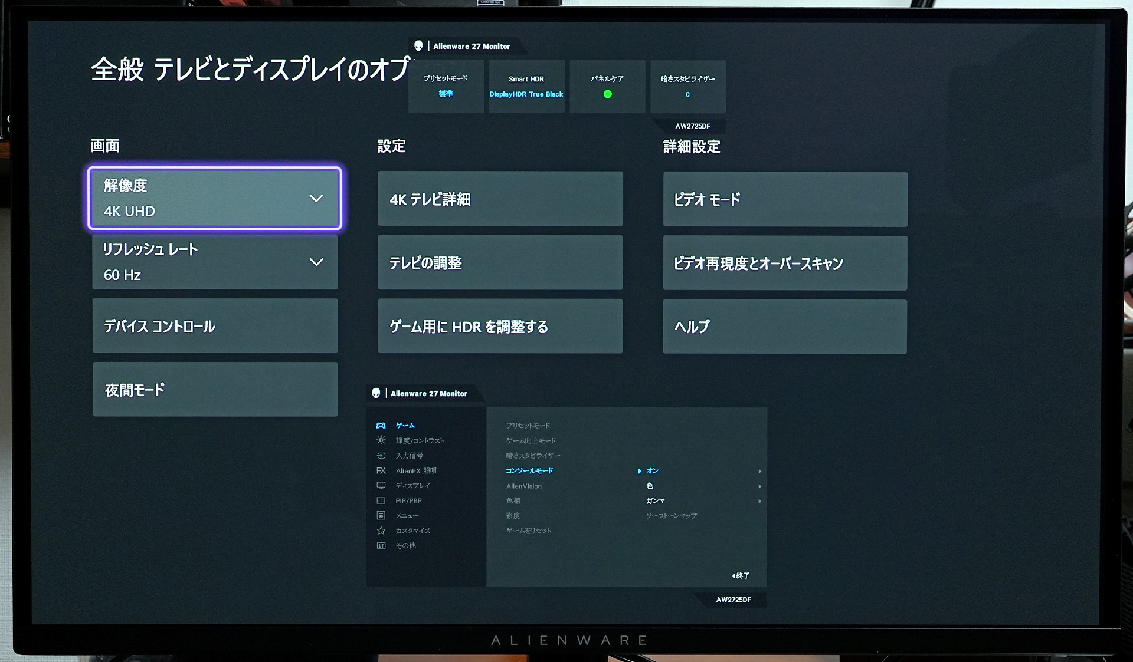Screen dimensions: 1133x662
Task: Click the 全般 テレビとディスプレイ page title
Action: (x=250, y=69)
